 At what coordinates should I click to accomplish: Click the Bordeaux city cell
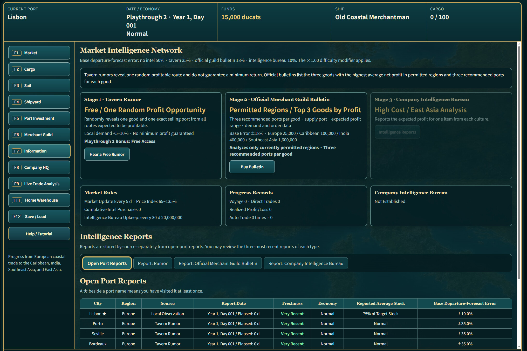[x=98, y=344]
